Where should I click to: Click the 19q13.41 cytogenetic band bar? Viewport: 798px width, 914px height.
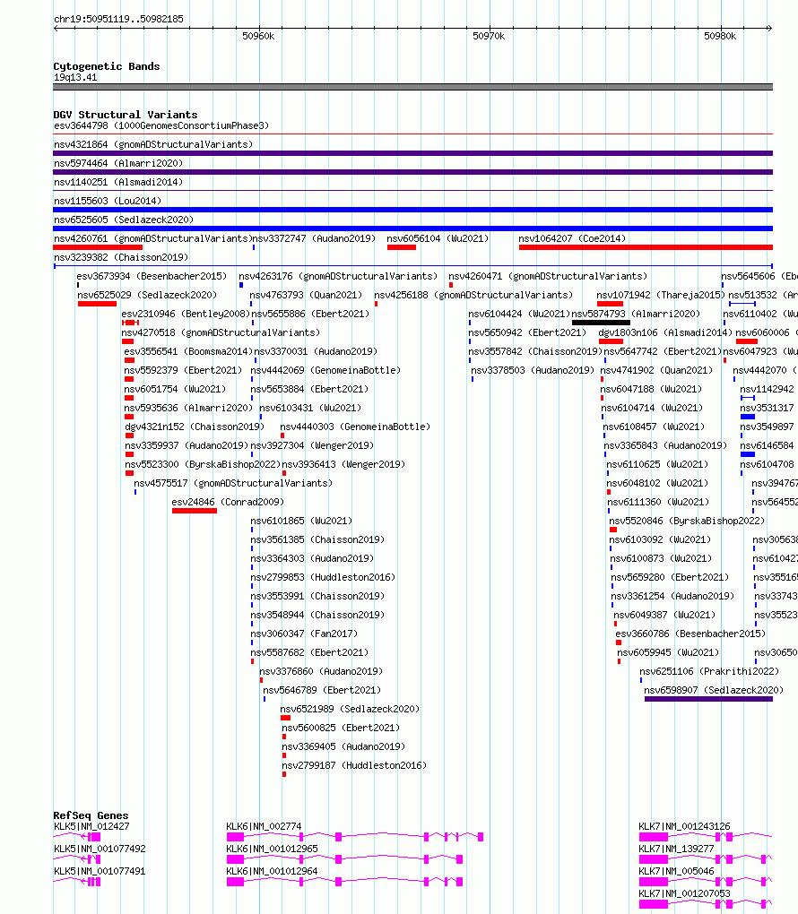[413, 88]
